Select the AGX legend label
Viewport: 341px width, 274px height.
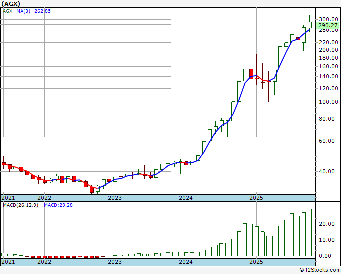[8, 11]
